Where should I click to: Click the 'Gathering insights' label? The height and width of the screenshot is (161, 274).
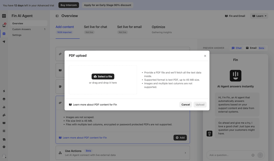click(x=162, y=32)
